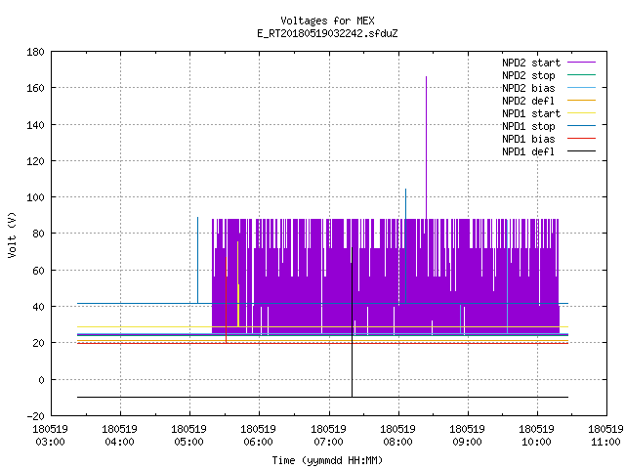Click the y-axis value 40
The width and height of the screenshot is (625, 469).
tap(38, 307)
